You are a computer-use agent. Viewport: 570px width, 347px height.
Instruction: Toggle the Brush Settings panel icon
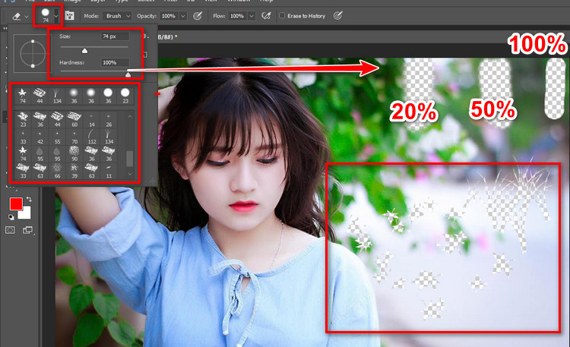(x=69, y=16)
